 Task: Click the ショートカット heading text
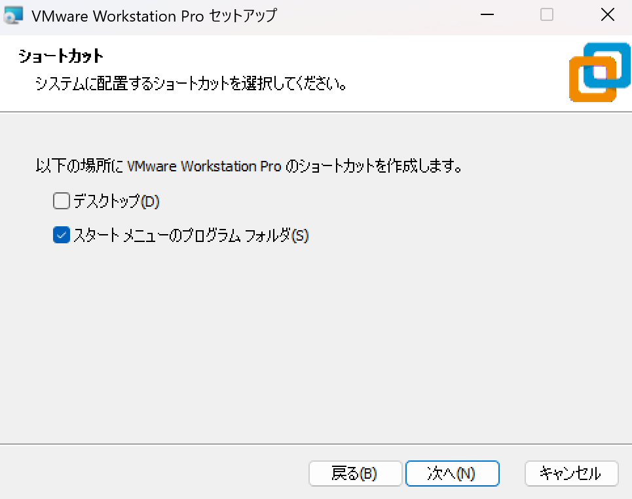pyautogui.click(x=61, y=56)
